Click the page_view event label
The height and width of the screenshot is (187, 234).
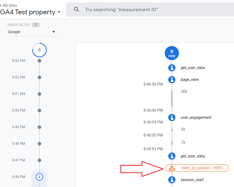(190, 80)
